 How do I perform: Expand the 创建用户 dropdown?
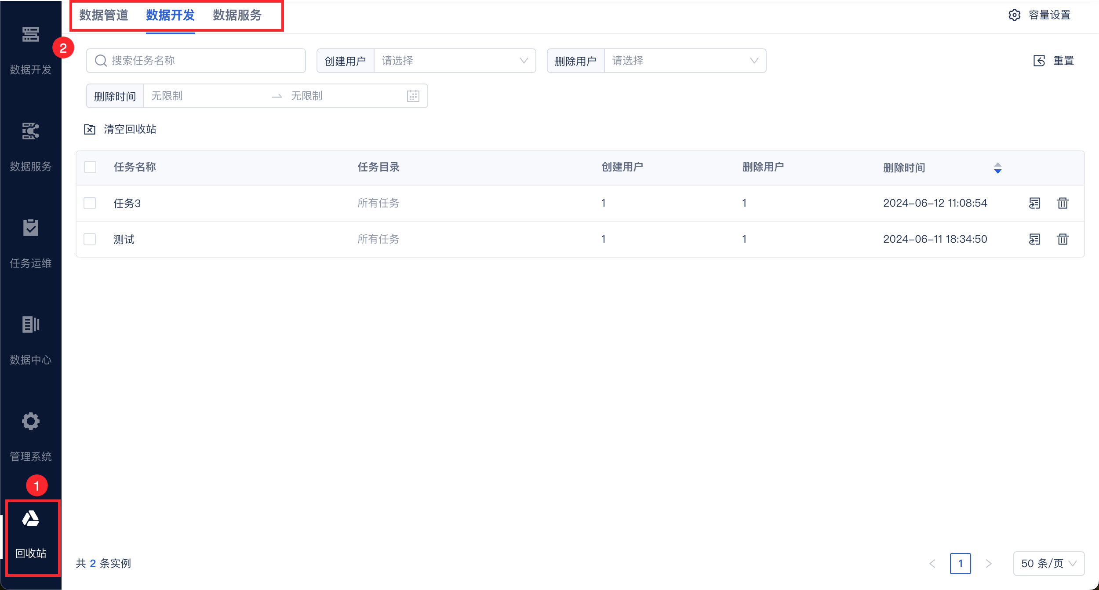tap(454, 61)
